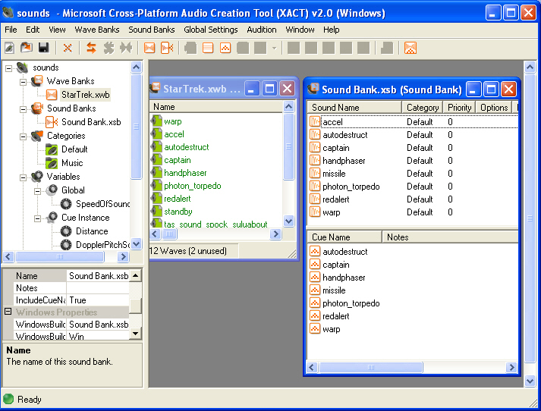Click the Sound Bank.xsb icon in project tree
This screenshot has height=411, width=541.
coord(52,122)
